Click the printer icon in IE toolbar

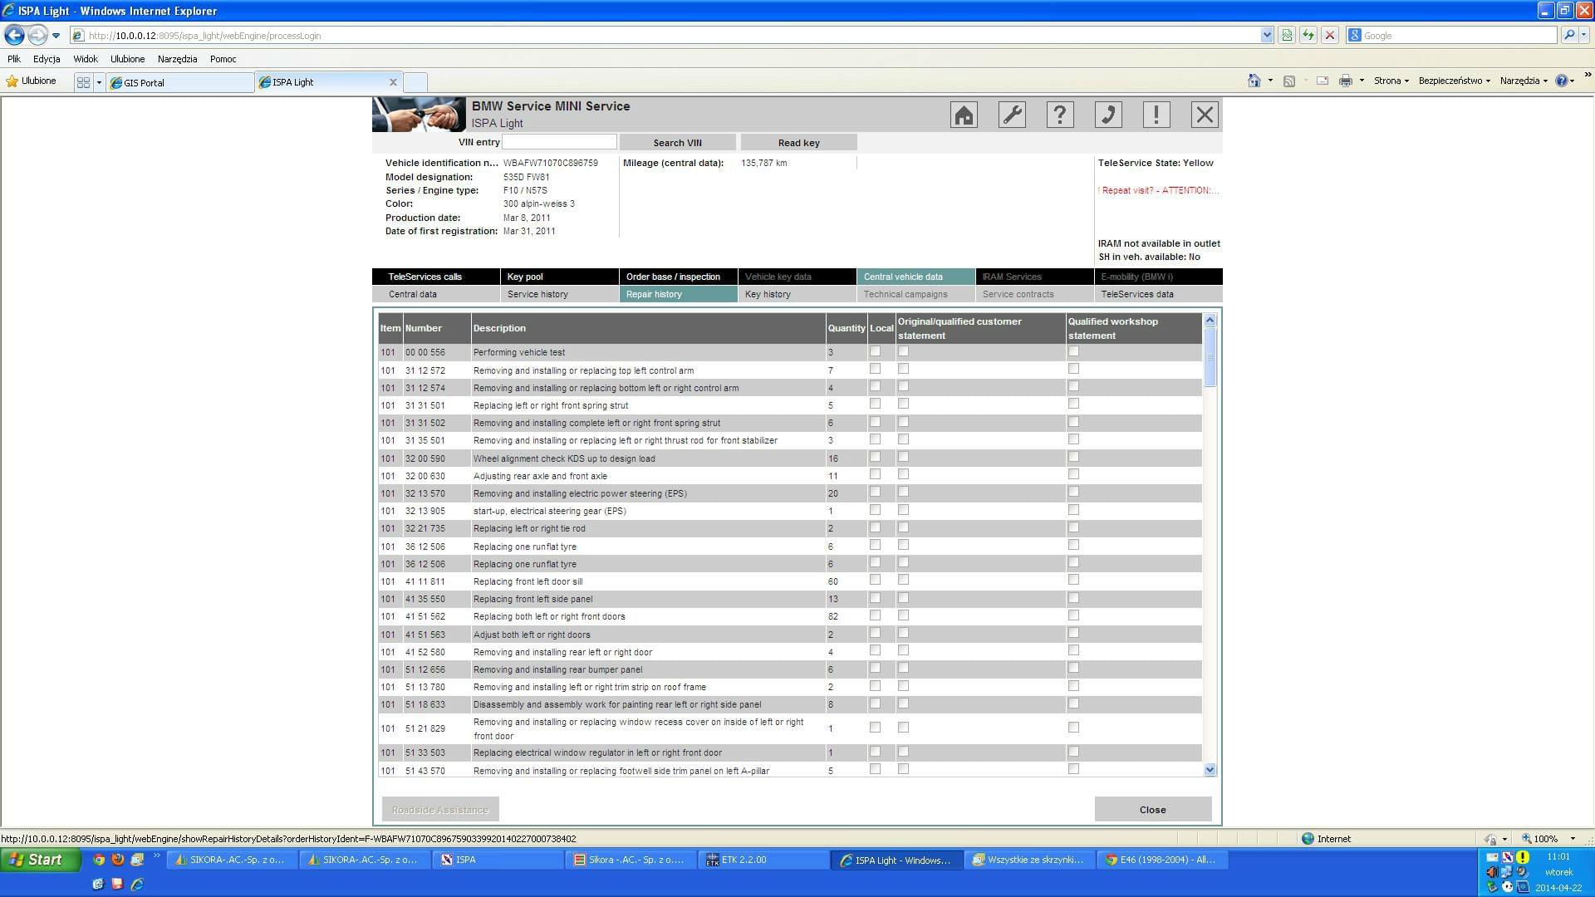tap(1346, 81)
